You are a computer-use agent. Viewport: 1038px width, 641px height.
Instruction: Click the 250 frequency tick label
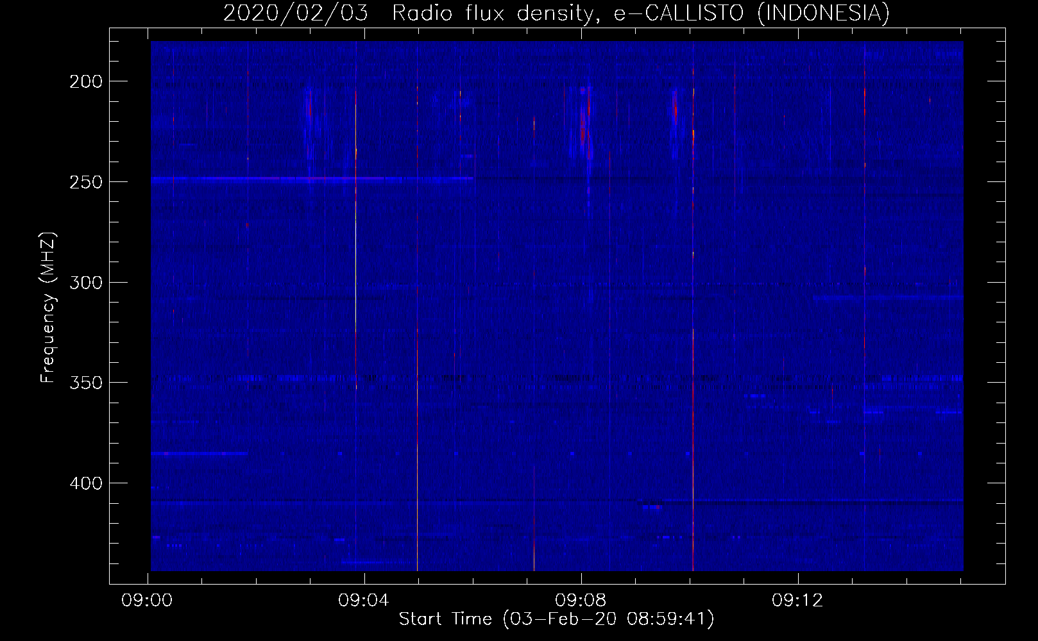coord(86,182)
